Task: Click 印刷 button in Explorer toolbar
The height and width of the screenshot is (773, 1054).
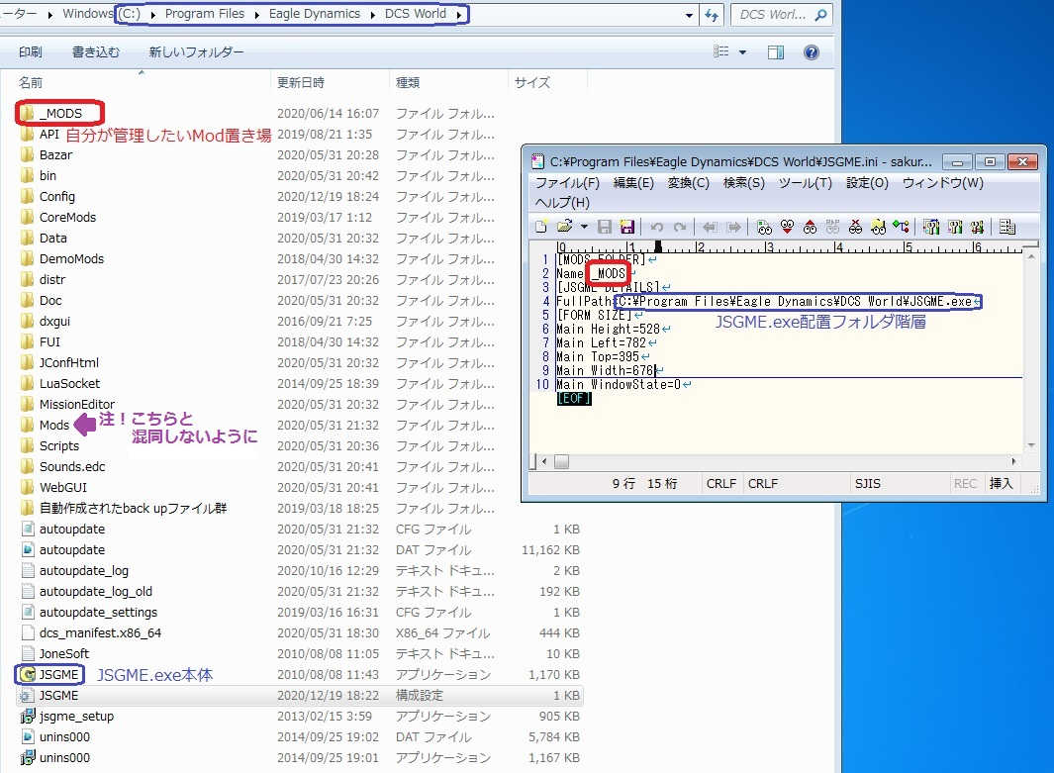Action: click(31, 51)
